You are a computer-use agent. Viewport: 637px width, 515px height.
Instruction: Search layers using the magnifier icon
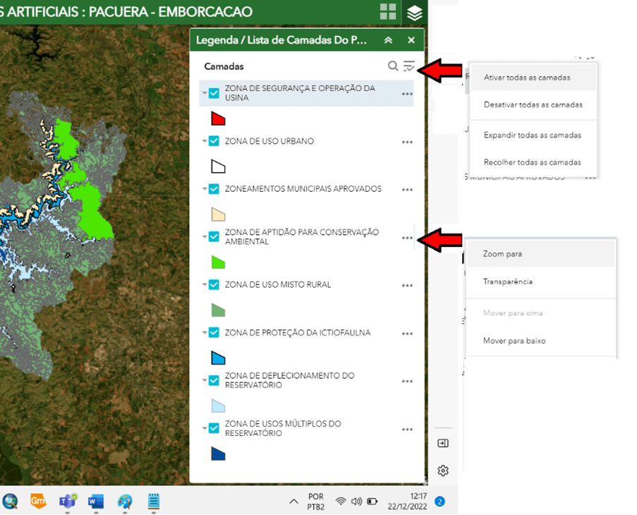click(393, 66)
